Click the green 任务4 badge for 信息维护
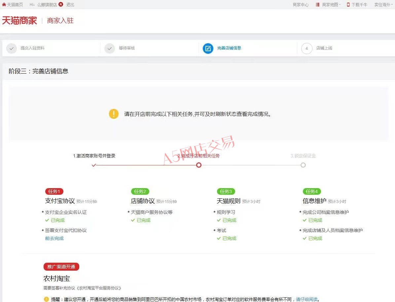This screenshot has width=395, height=302. pyautogui.click(x=312, y=191)
